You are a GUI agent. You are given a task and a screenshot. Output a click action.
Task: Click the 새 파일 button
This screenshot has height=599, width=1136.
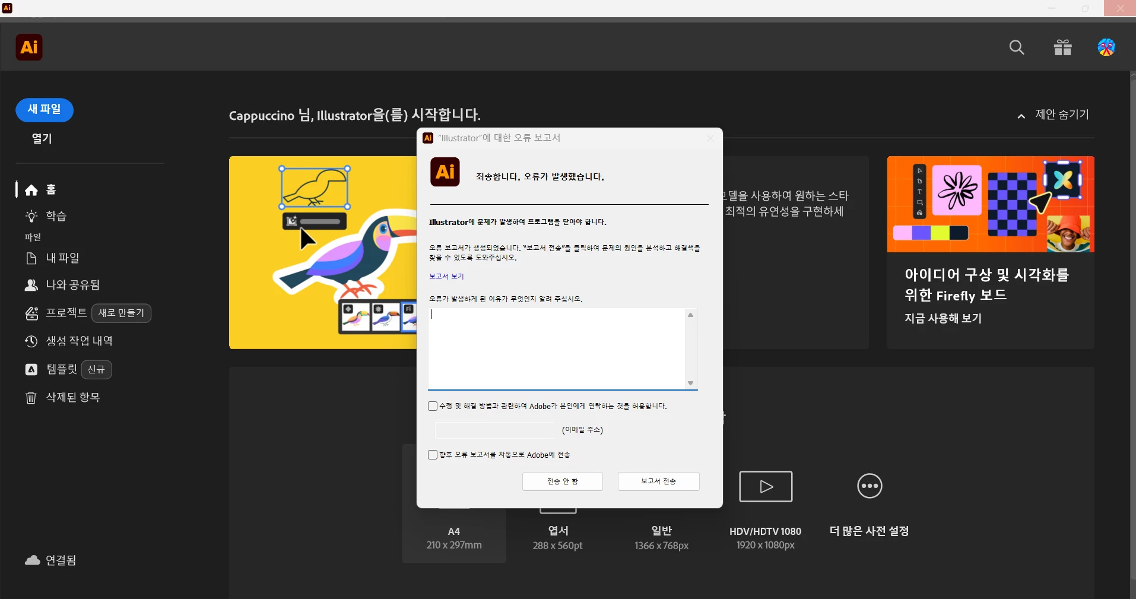[x=45, y=110]
